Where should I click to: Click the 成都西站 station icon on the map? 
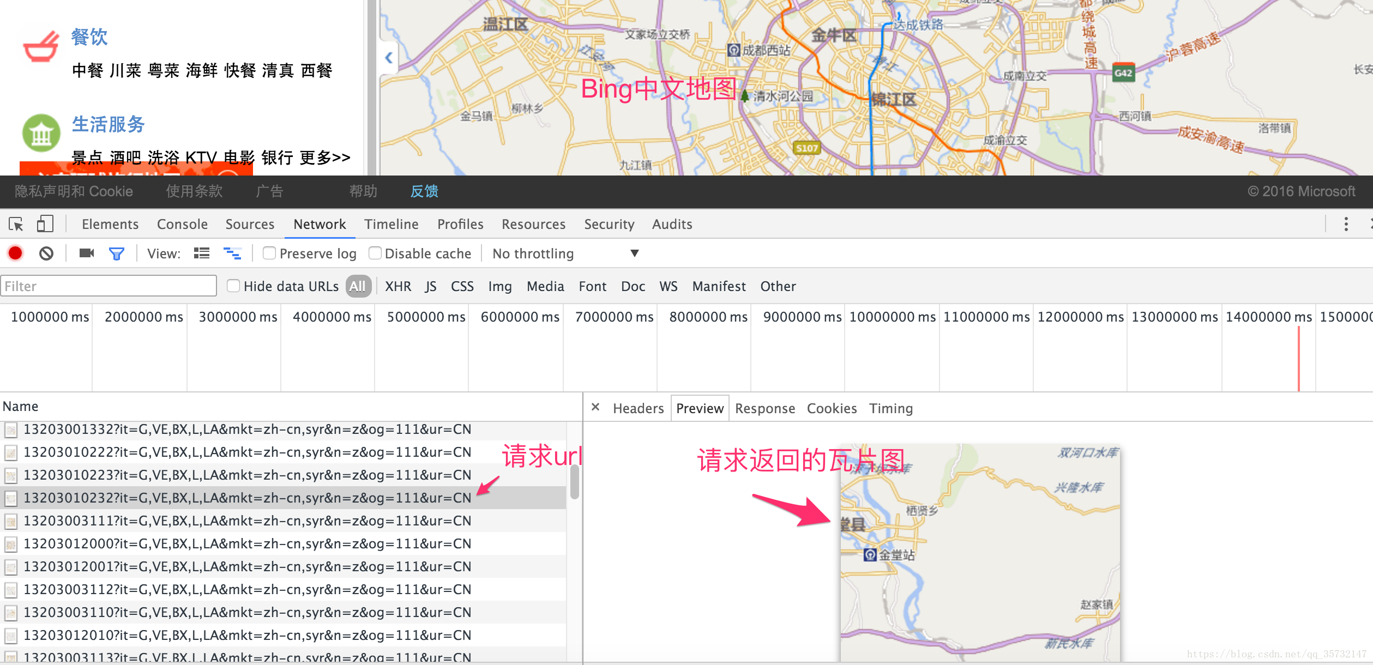tap(734, 51)
